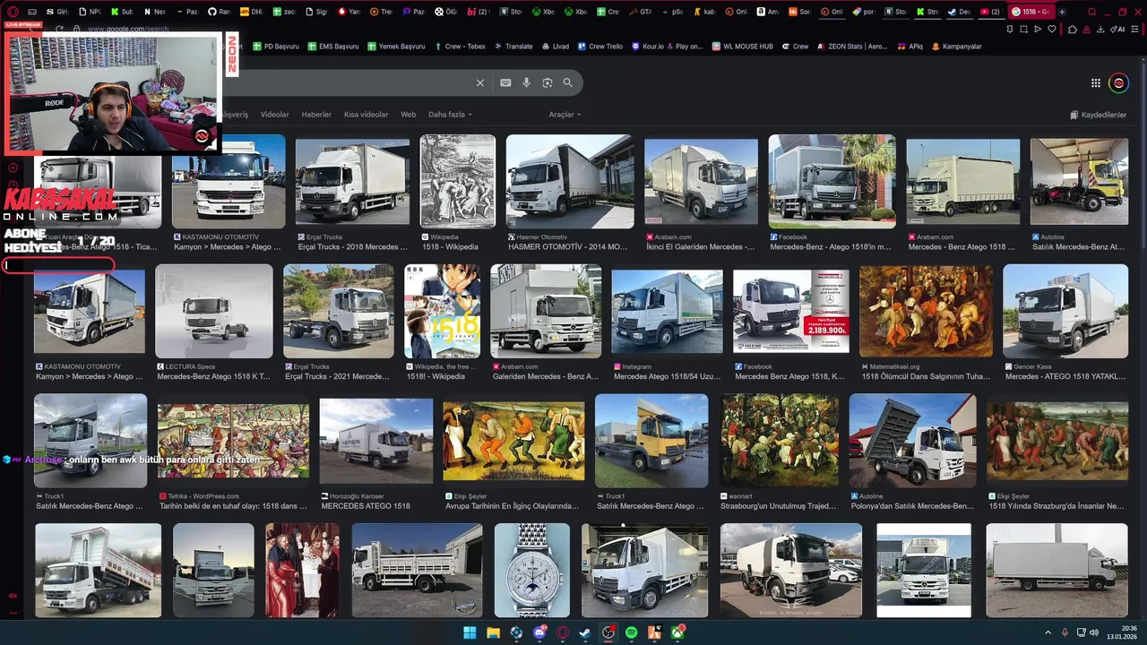Expand the Daha fazla dropdown
Image resolution: width=1147 pixels, height=645 pixels.
click(x=450, y=115)
